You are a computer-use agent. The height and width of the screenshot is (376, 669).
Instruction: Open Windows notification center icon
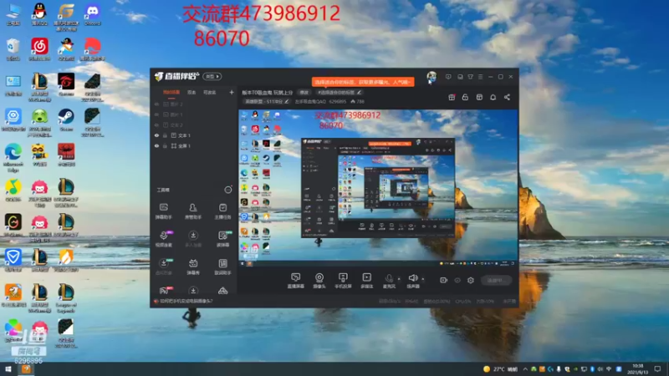pos(658,369)
